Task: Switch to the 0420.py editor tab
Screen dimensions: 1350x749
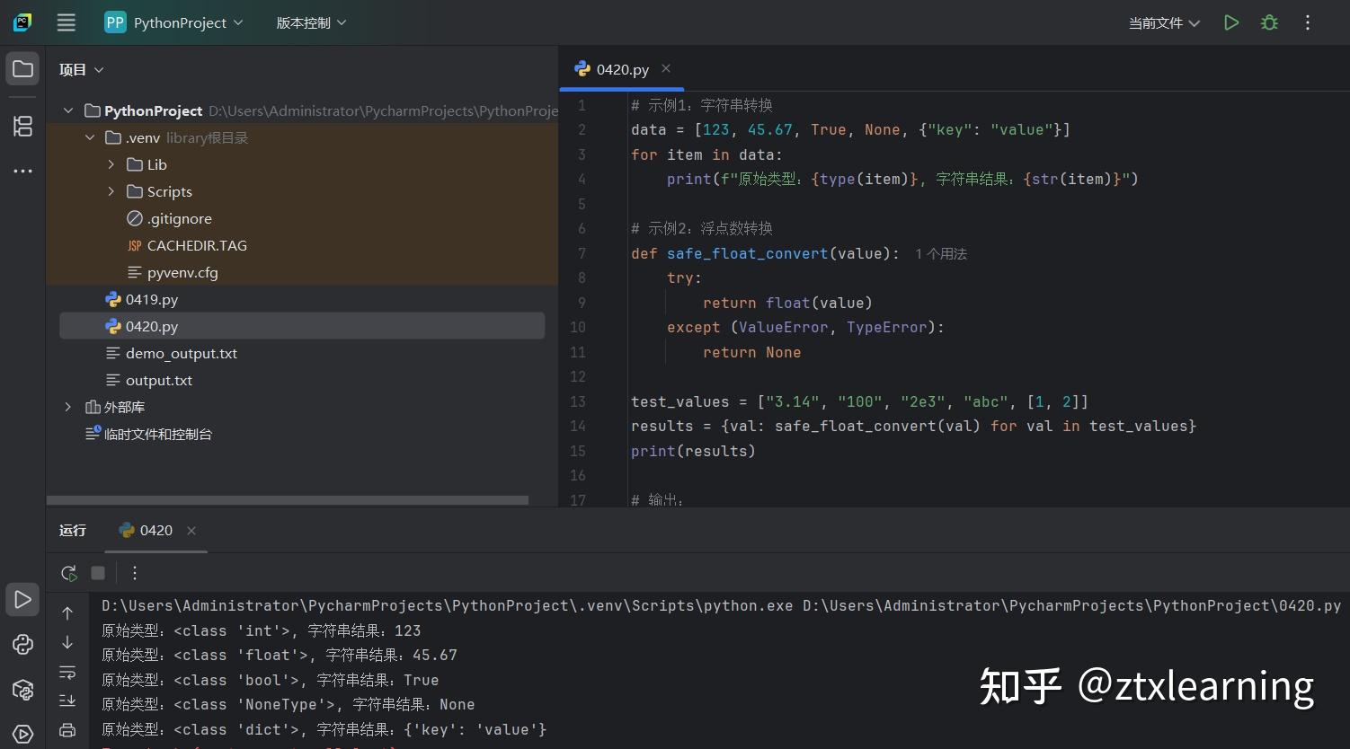Action: [622, 69]
